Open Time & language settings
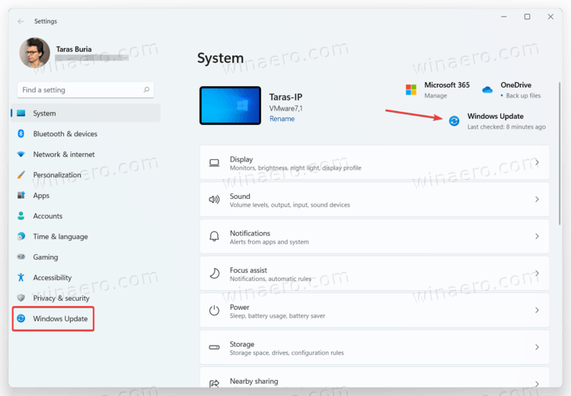Viewport: 571px width, 396px height. pos(85,236)
